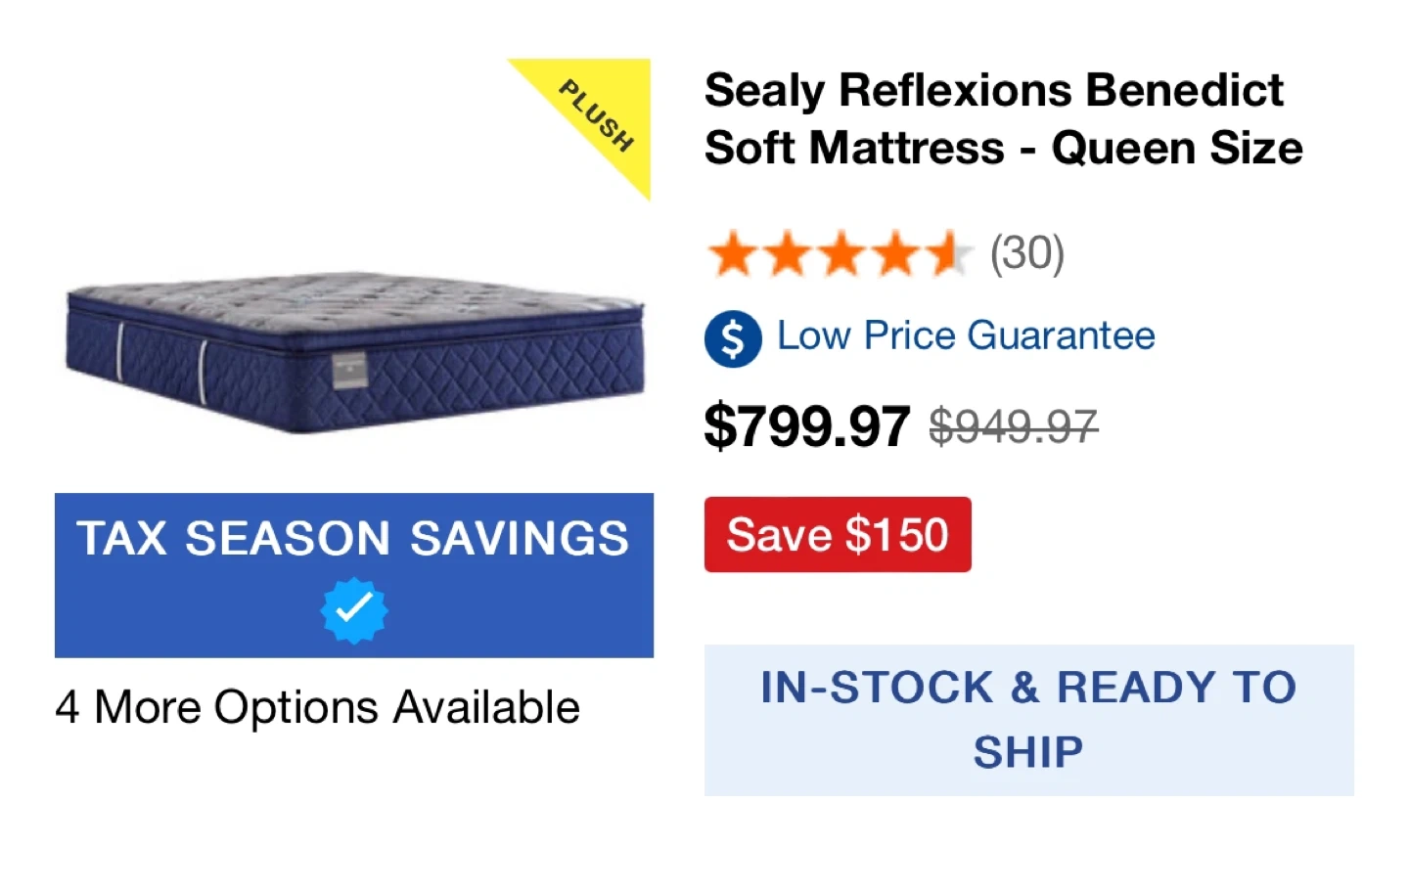Expand 4 More Options Available
1409x890 pixels.
(x=318, y=707)
